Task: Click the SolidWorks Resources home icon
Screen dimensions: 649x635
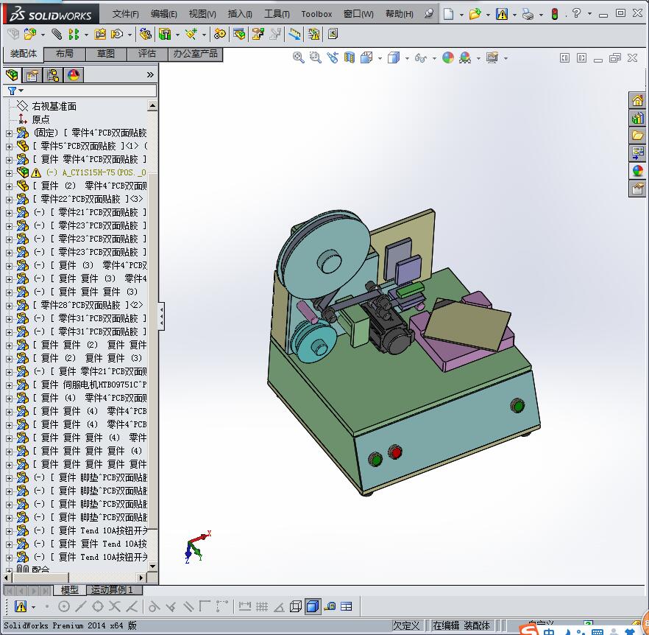Action: click(x=637, y=100)
